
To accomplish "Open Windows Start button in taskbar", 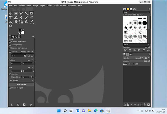I will [x=59, y=110].
